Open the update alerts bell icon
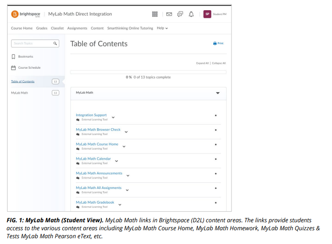The height and width of the screenshot is (244, 332). coord(191,14)
